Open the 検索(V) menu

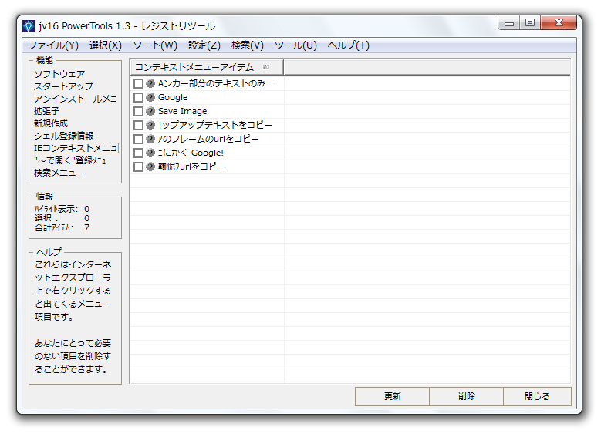(x=248, y=45)
